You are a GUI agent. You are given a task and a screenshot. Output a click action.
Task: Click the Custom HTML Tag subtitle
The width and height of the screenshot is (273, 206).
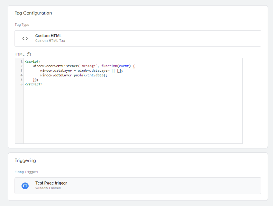50,40
